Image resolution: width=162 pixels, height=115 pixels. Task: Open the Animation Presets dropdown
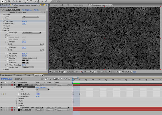tap(31, 12)
